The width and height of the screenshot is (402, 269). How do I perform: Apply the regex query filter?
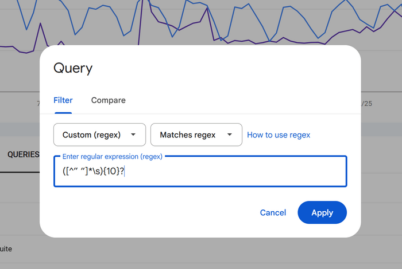pyautogui.click(x=322, y=212)
